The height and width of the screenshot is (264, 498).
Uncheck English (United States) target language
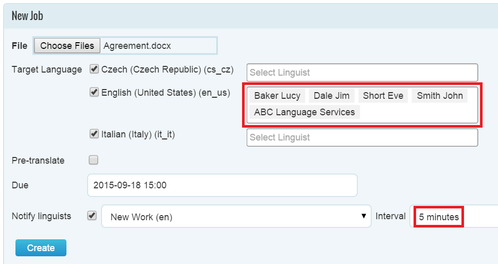tap(94, 93)
